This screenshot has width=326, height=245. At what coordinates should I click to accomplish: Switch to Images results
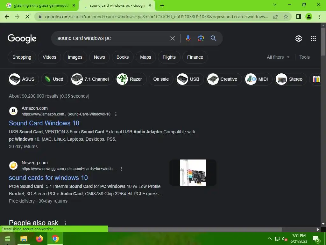click(x=75, y=57)
